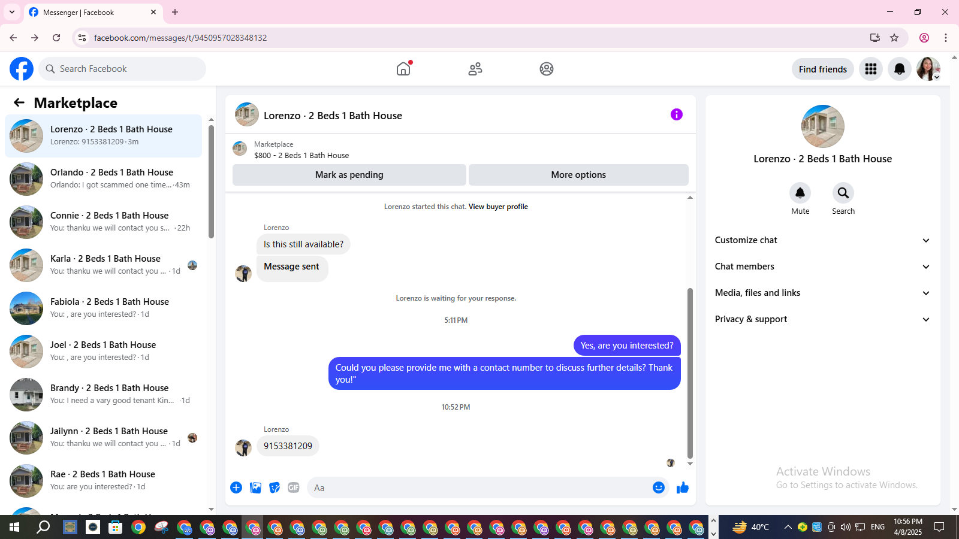Go back using the Marketplace back arrow
Screen dimensions: 959x539
[x=19, y=103]
